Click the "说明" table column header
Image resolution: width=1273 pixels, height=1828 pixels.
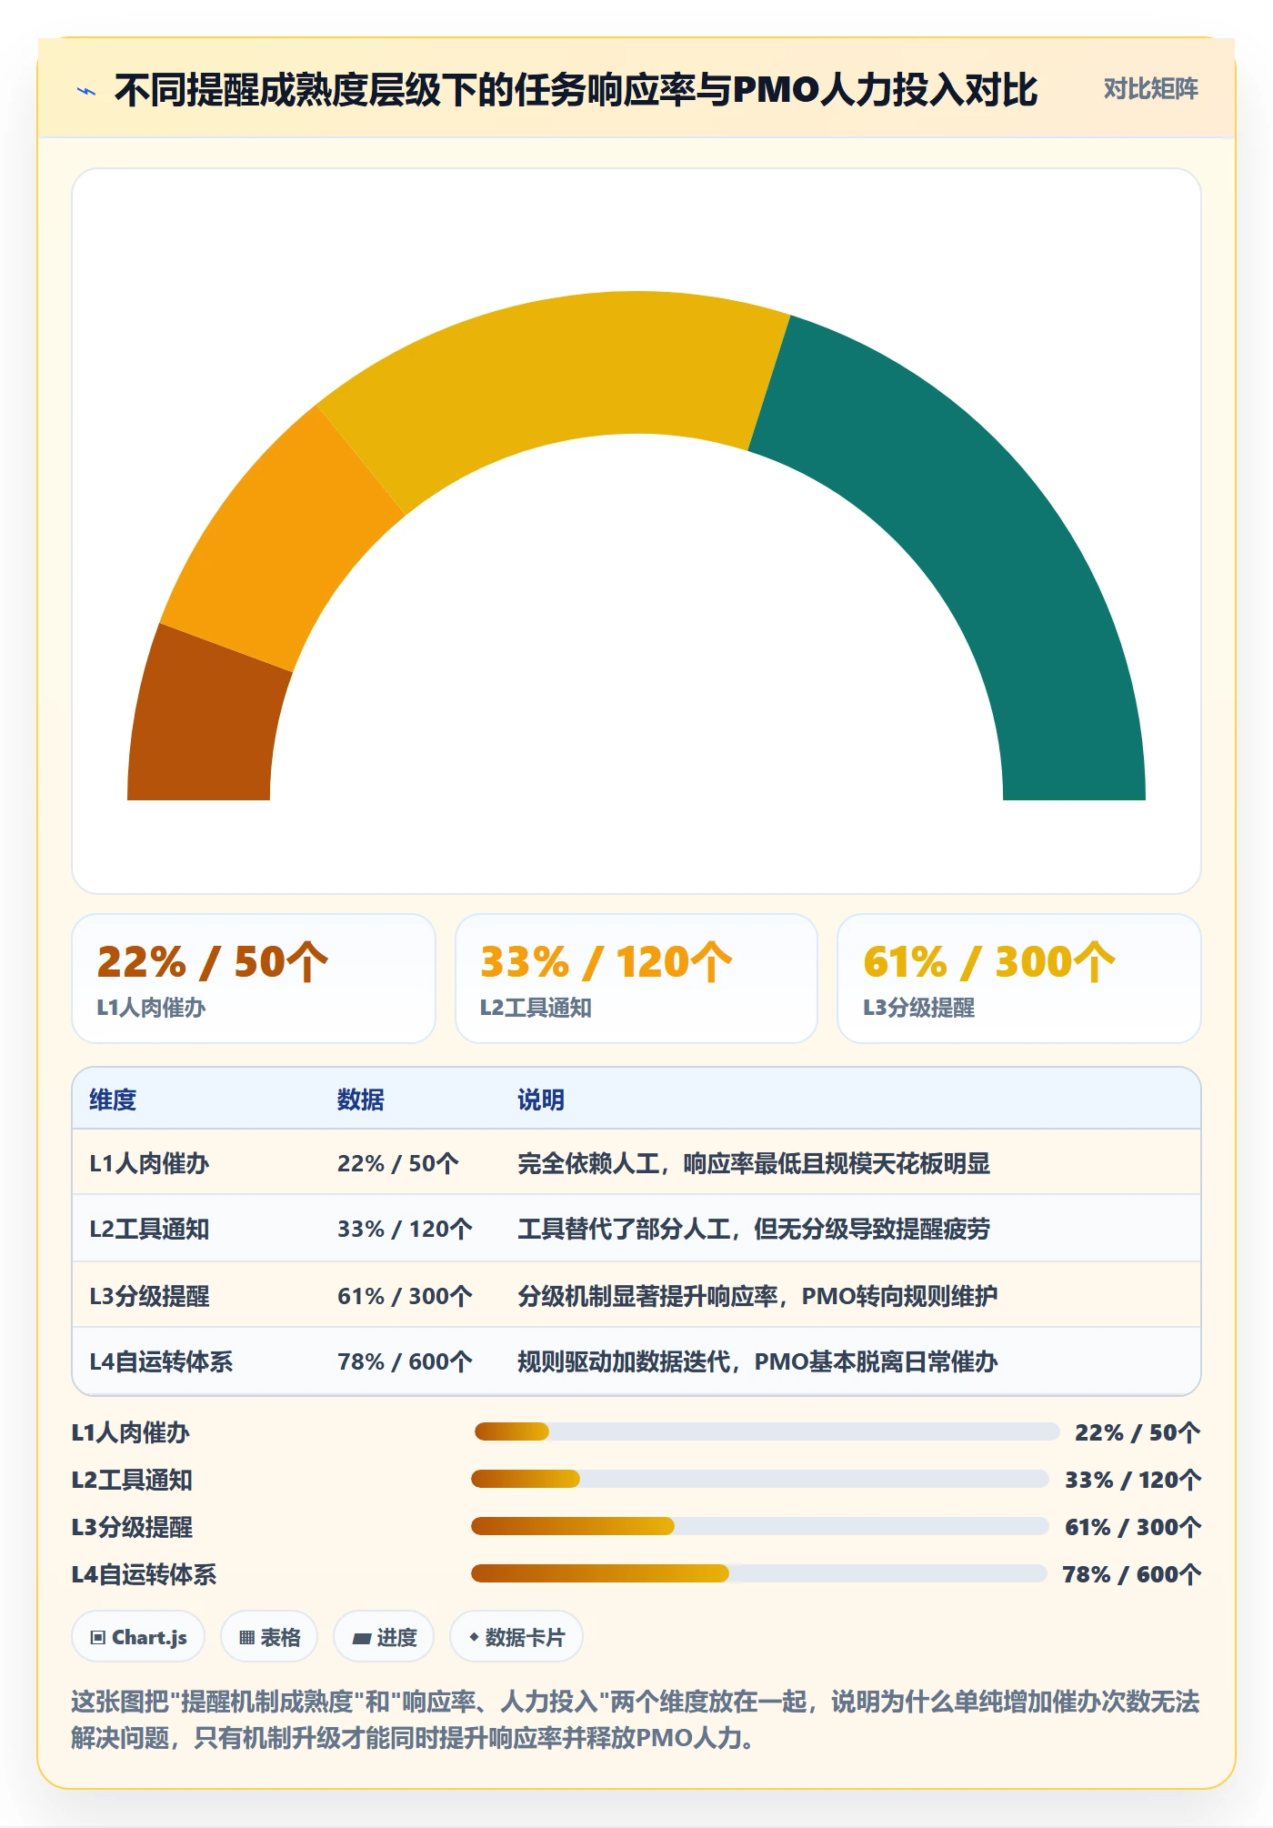pyautogui.click(x=541, y=1100)
